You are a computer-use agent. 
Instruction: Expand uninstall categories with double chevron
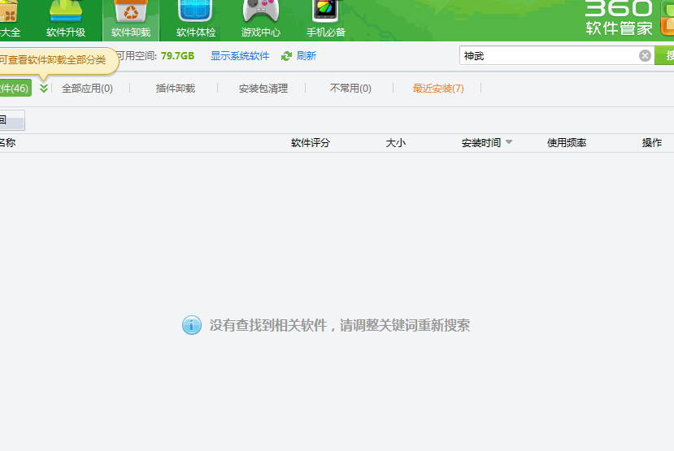point(43,89)
